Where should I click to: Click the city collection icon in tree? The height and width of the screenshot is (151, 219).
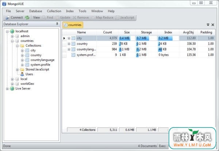(x=27, y=51)
